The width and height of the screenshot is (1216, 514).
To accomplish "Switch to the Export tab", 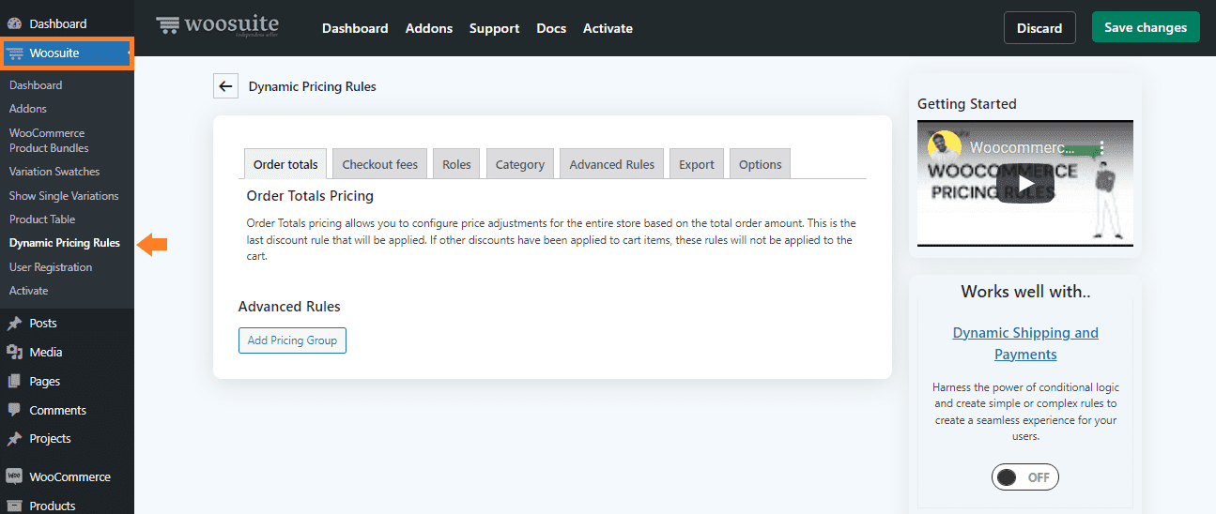I will (697, 164).
